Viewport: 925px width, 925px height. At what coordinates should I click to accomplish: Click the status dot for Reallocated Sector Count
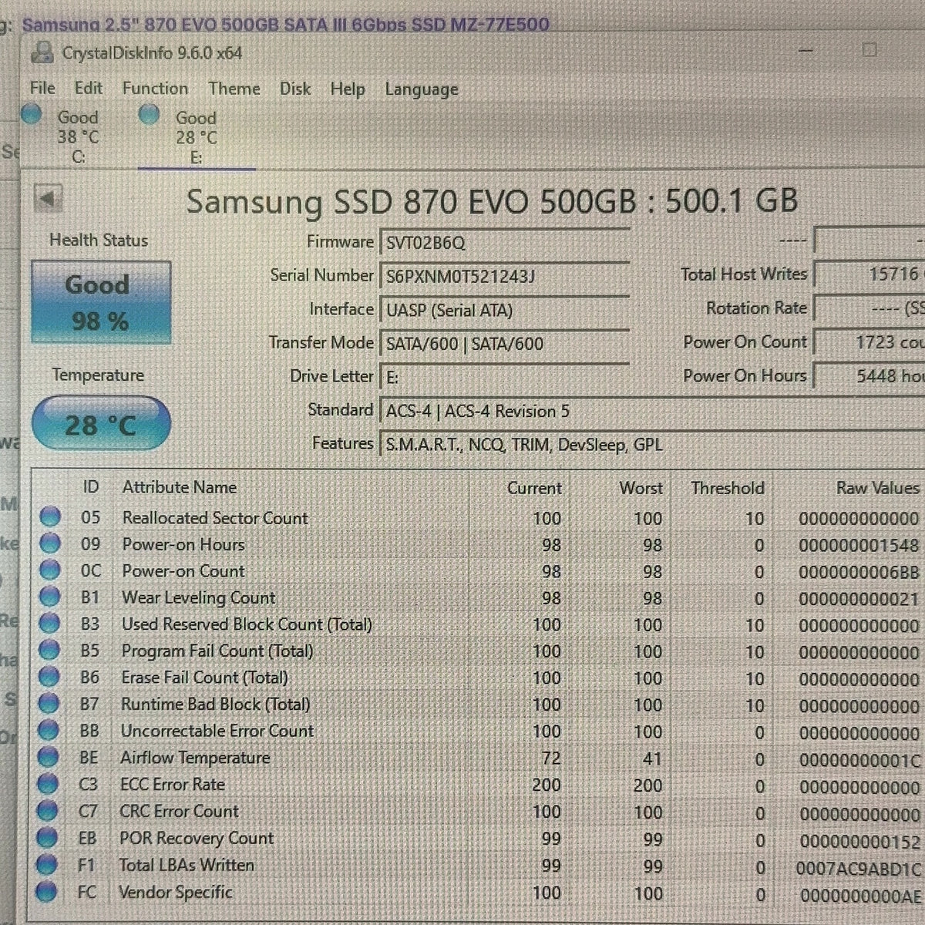coord(50,517)
